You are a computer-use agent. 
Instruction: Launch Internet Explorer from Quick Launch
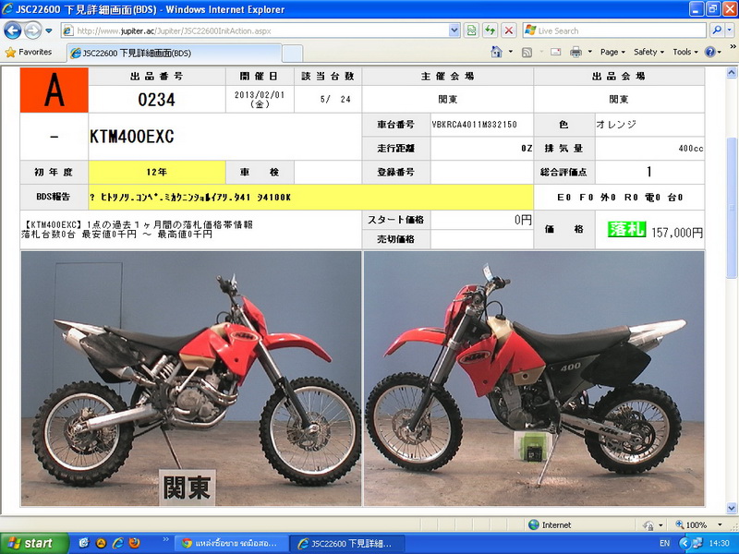point(118,543)
